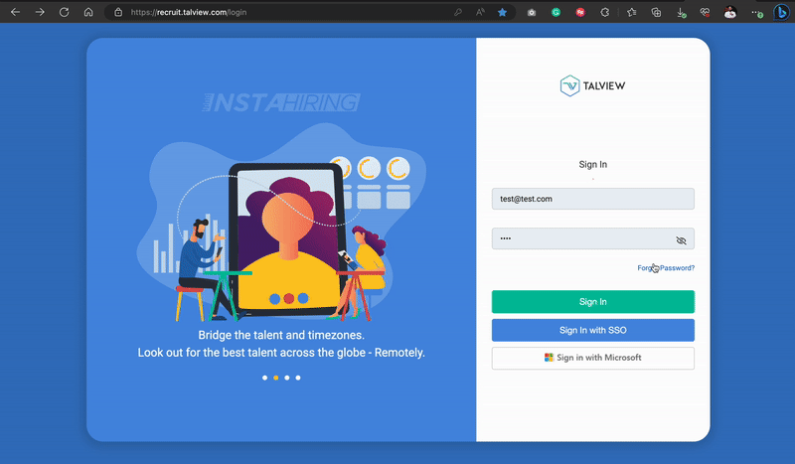Image resolution: width=795 pixels, height=464 pixels.
Task: Select the third carousel dot
Action: [287, 378]
